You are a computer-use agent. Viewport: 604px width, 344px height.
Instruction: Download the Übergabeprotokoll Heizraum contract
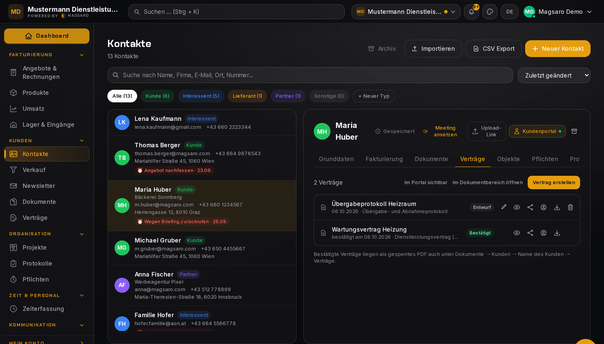tap(557, 207)
